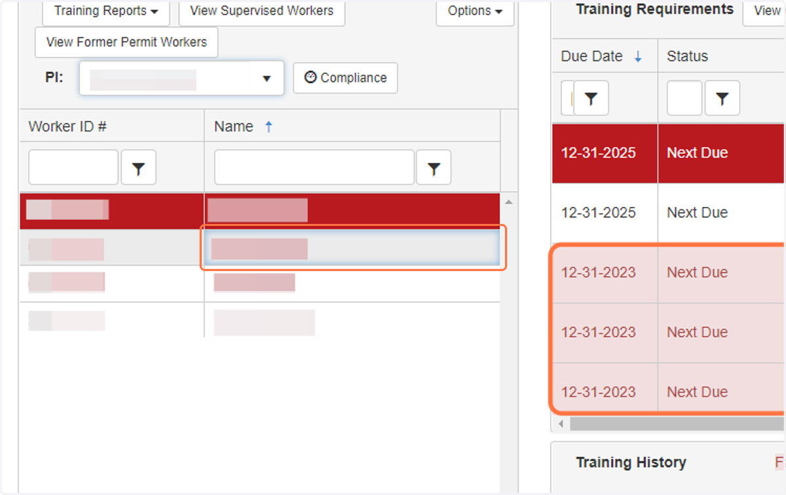Viewport: 786px width, 495px height.
Task: Click the View button beside Training Requirements
Action: point(765,10)
